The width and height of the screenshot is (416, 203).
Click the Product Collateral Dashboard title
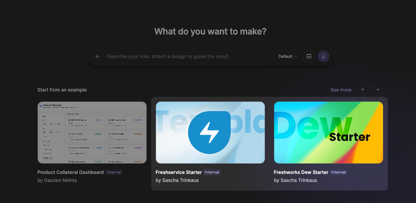[x=71, y=172]
